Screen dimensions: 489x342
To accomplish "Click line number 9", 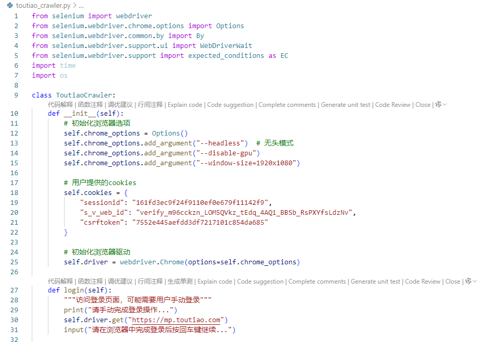I will tap(16, 95).
